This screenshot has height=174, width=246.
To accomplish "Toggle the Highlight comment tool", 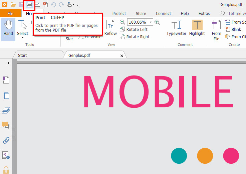I will point(197,28).
